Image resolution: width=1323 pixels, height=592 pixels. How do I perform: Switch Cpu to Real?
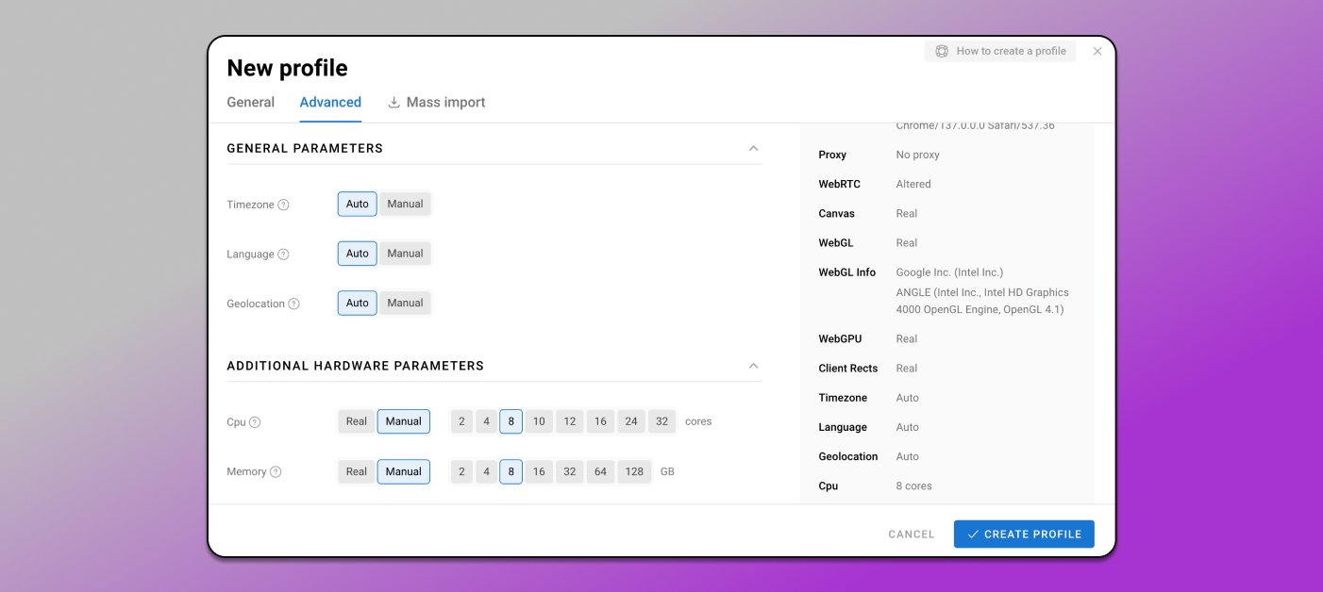click(357, 421)
